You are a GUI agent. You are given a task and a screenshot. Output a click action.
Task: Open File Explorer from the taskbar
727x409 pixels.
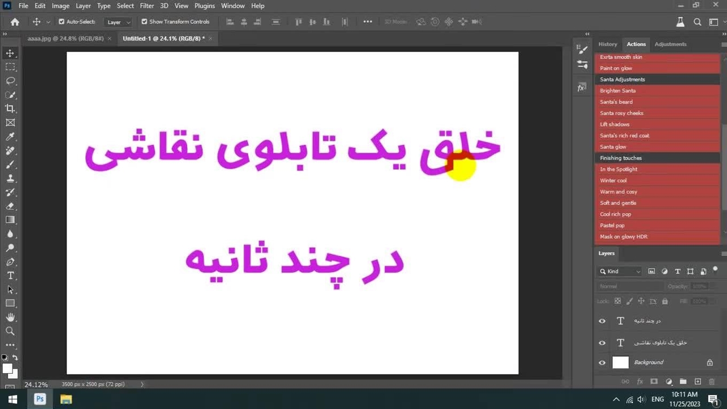click(66, 399)
